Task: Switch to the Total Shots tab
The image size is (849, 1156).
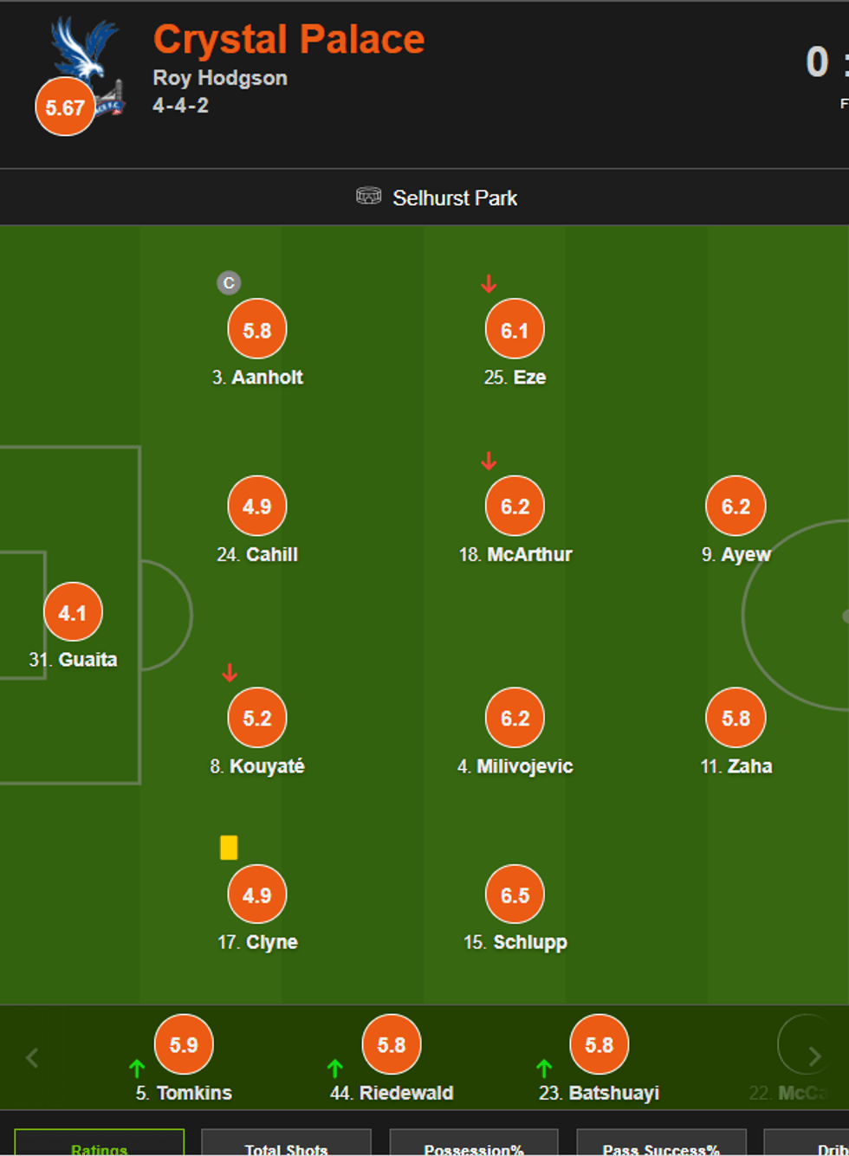Action: click(x=286, y=1146)
